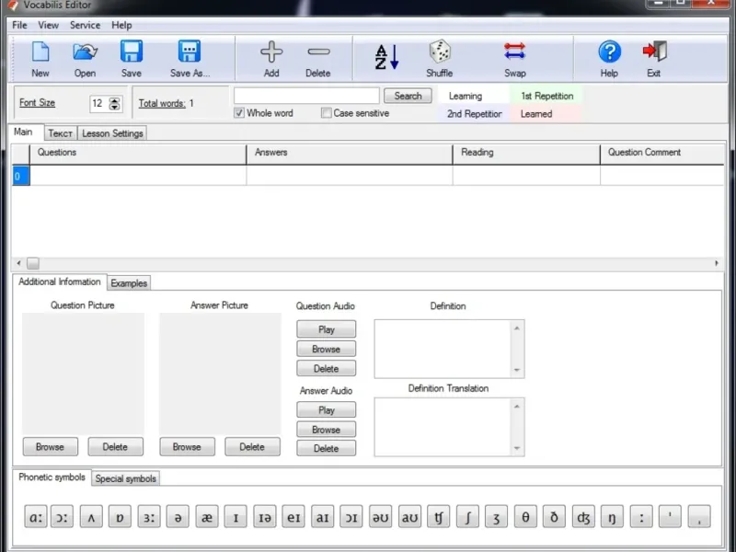Insert phonetic symbol æ

[x=206, y=517]
